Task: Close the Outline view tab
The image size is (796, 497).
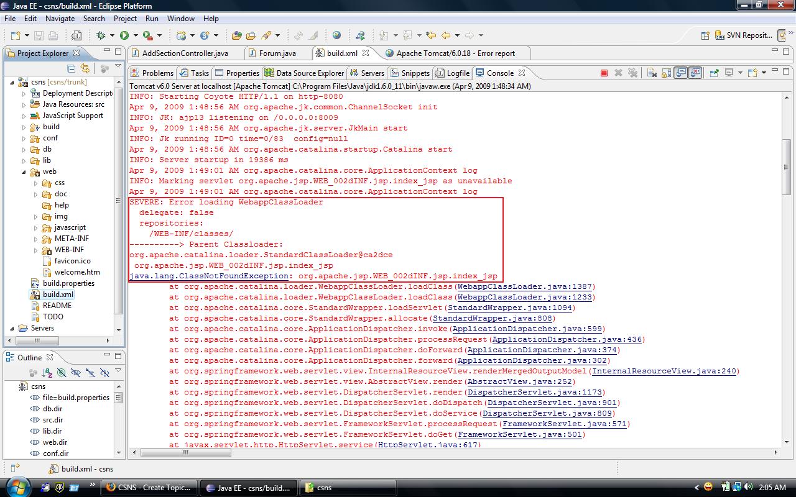Action: coord(50,357)
